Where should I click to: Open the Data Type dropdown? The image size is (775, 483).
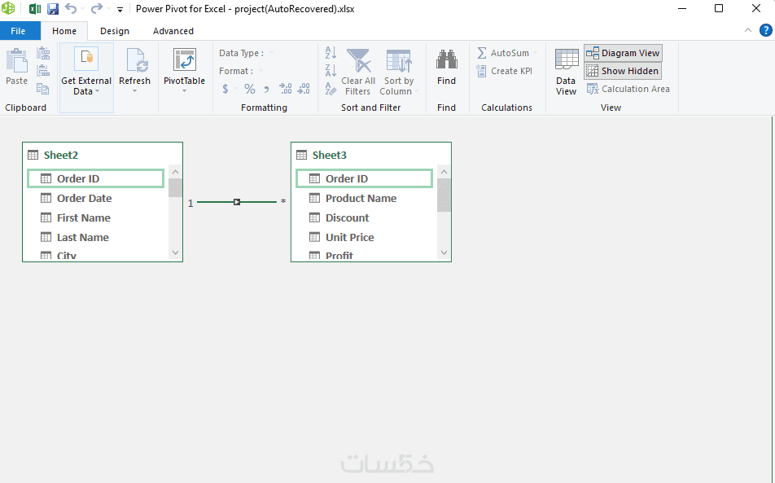271,53
